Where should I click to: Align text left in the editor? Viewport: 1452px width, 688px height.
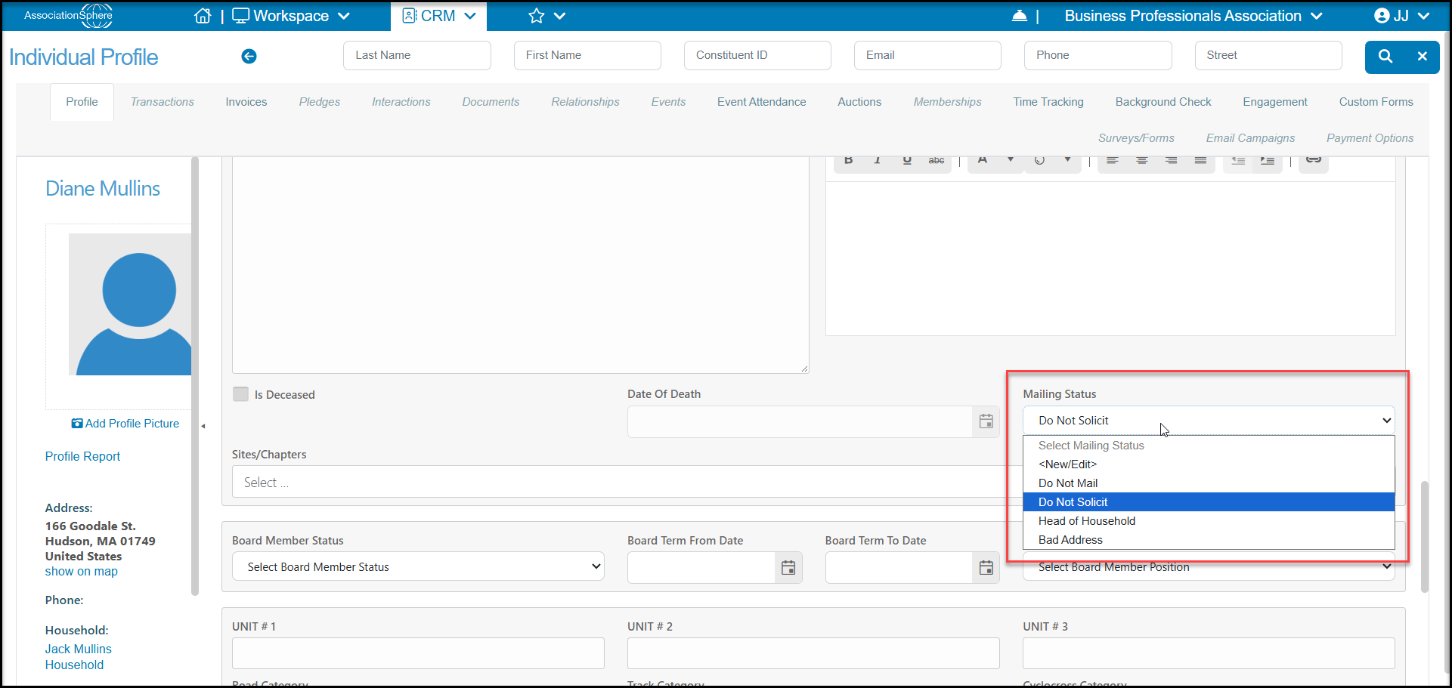[1113, 161]
